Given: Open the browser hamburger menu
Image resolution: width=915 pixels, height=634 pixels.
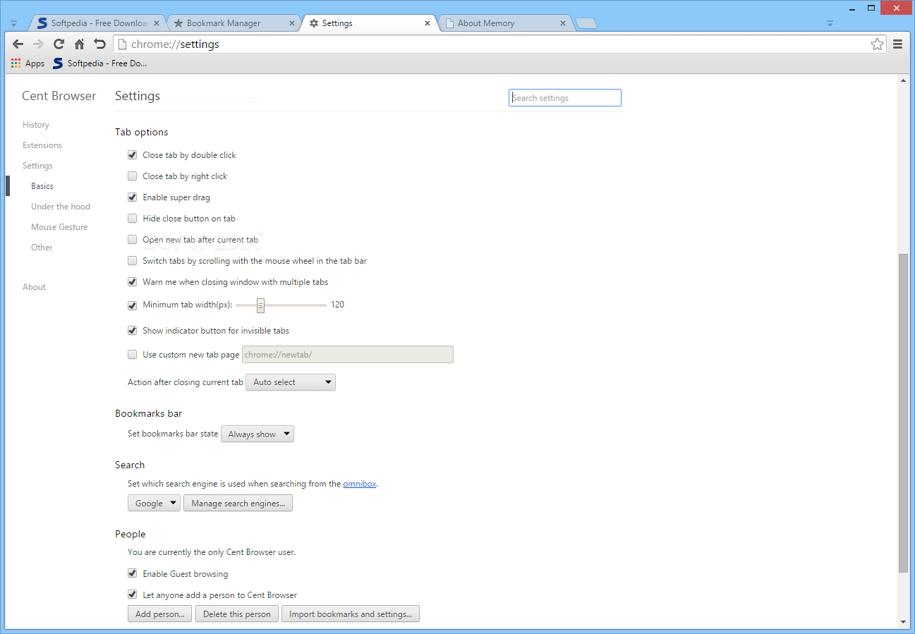Looking at the screenshot, I should [x=898, y=44].
